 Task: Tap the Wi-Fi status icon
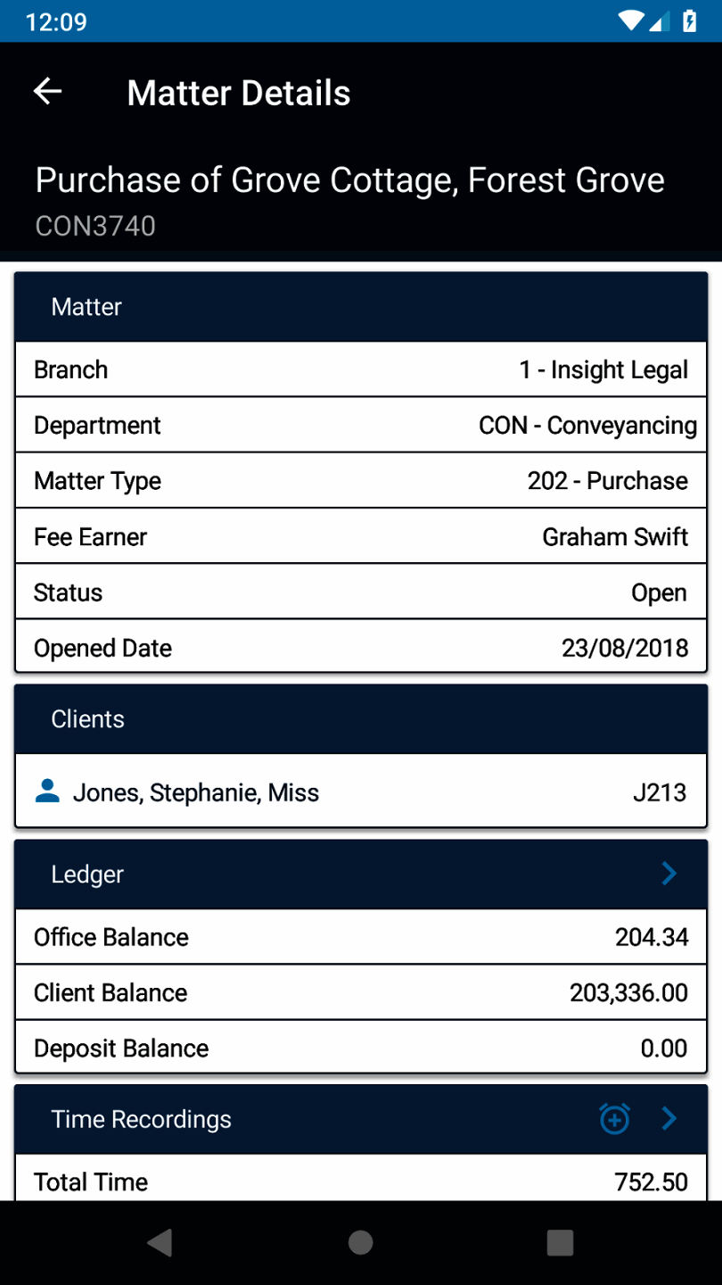(631, 21)
